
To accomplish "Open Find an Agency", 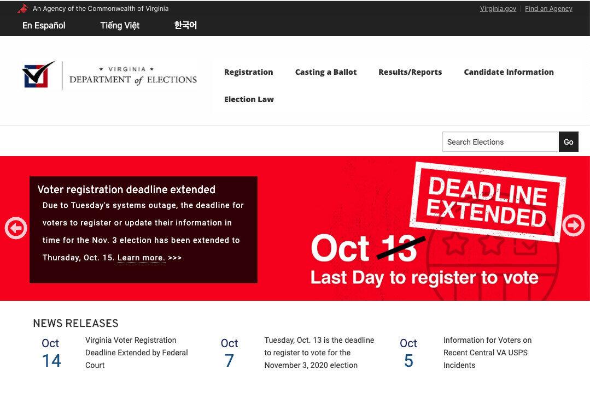I will pos(548,8).
